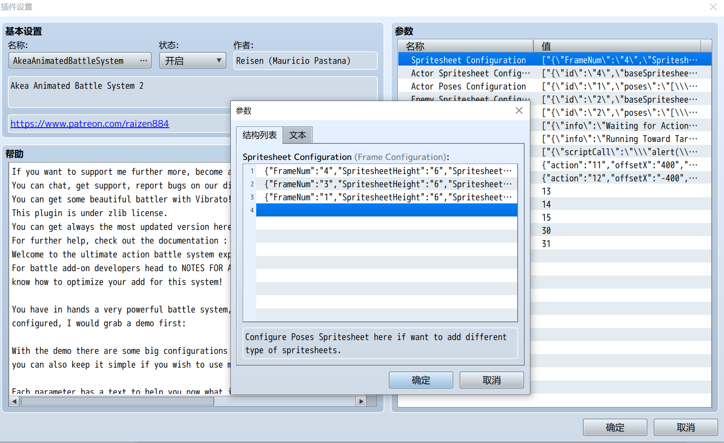Click the 值 column header in parameters
Viewport: 724px width, 443px height.
[x=617, y=46]
